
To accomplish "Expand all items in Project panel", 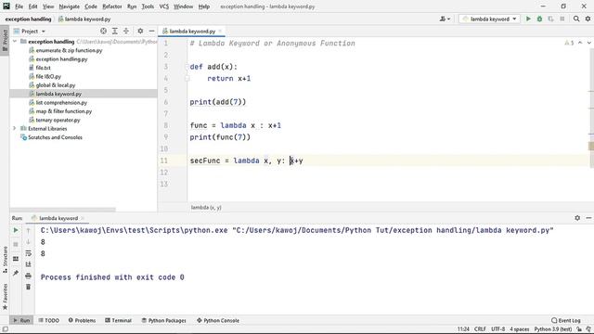I will pos(115,31).
